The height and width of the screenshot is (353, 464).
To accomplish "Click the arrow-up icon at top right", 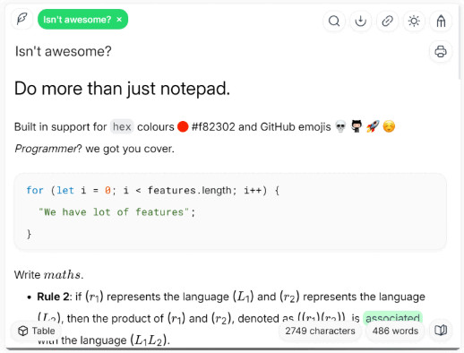I will (x=441, y=22).
